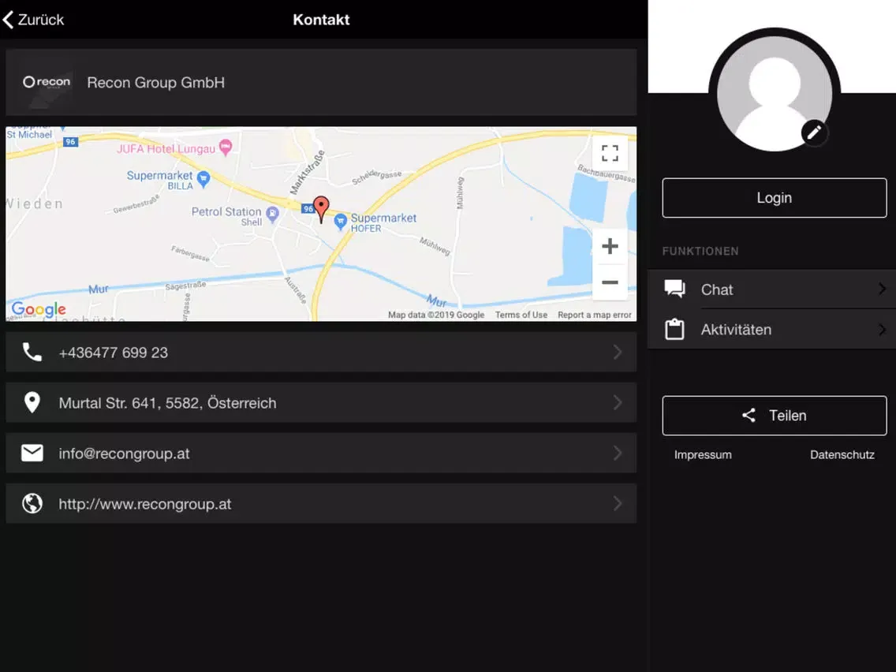Open the Datenschutz link
Viewport: 896px width, 672px height.
coord(842,455)
